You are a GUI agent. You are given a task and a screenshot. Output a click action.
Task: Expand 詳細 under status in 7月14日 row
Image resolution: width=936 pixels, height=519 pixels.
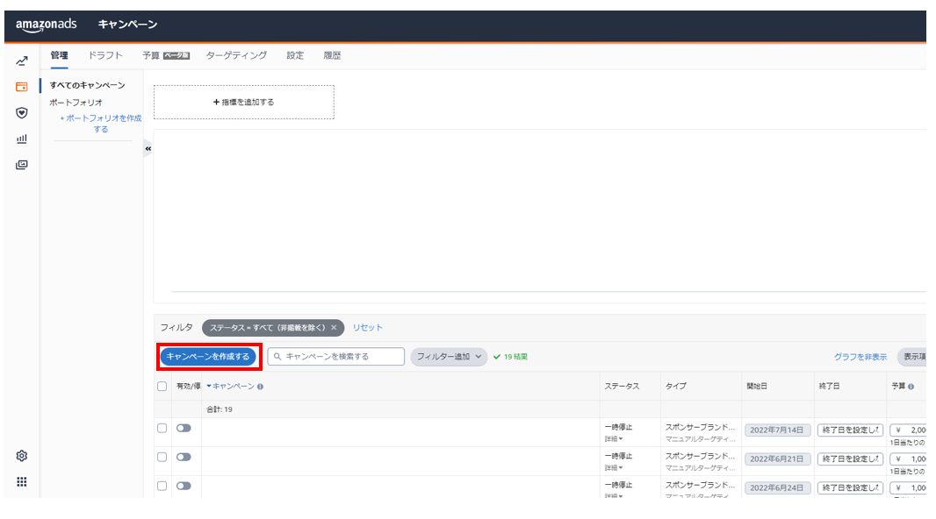(x=614, y=438)
